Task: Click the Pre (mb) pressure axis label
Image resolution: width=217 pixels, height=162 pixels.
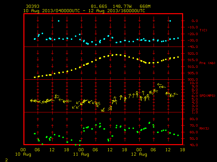Action: click(207, 63)
